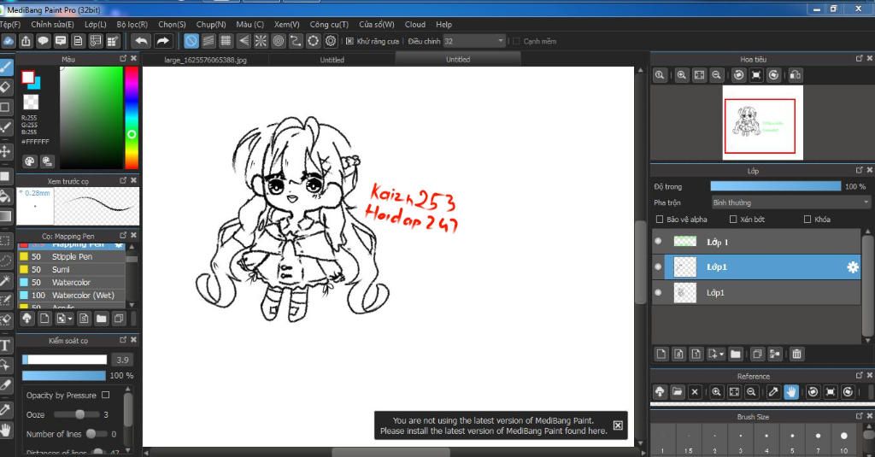Select the Eraser tool in the left toolbox
The image size is (875, 457).
tap(6, 87)
